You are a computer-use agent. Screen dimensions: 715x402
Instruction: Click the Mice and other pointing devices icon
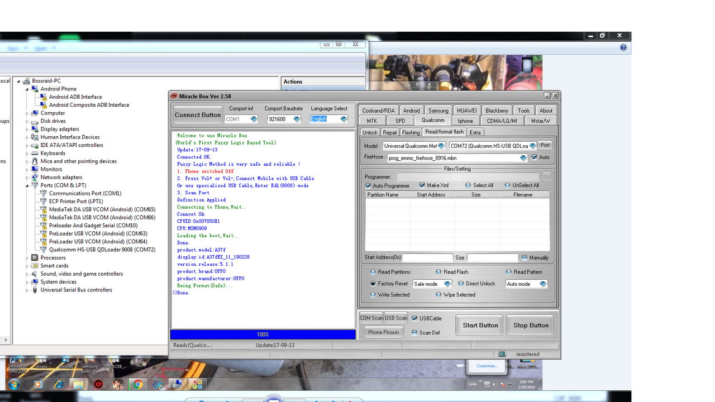pyautogui.click(x=35, y=161)
